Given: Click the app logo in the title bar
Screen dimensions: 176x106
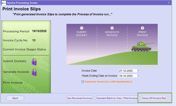Looking at the screenshot, I should 4,3.
